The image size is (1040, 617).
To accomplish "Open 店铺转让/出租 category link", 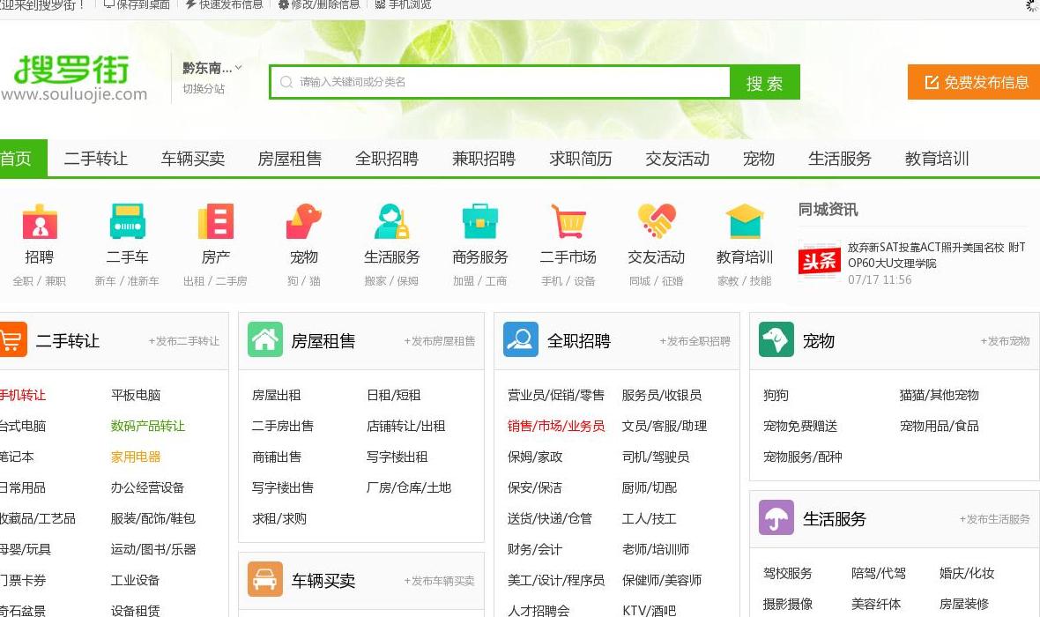I will tap(406, 426).
